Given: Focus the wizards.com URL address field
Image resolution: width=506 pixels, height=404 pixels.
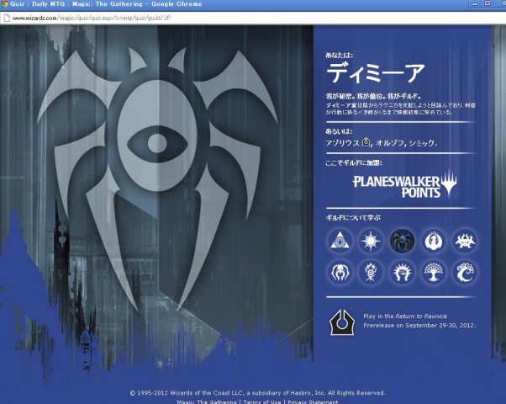Looking at the screenshot, I should pyautogui.click(x=251, y=19).
